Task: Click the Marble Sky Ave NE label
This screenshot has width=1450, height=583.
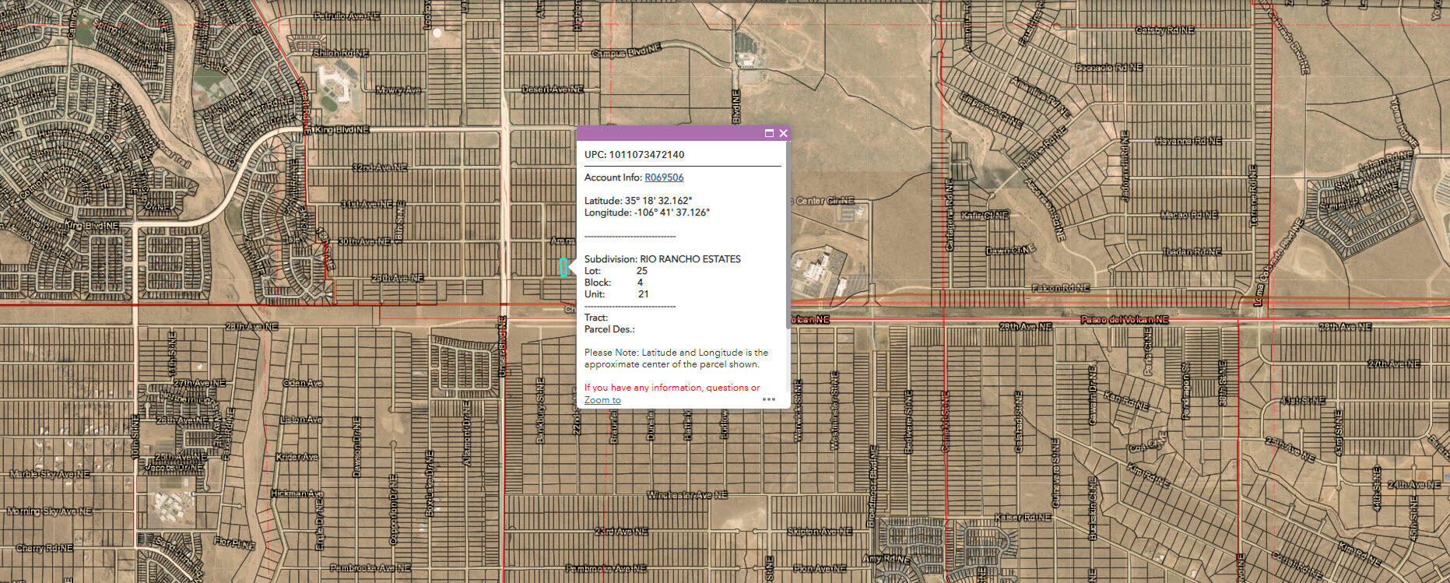Action: click(x=49, y=473)
